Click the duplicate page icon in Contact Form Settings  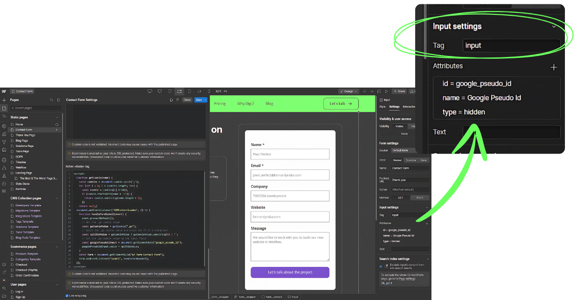(171, 100)
